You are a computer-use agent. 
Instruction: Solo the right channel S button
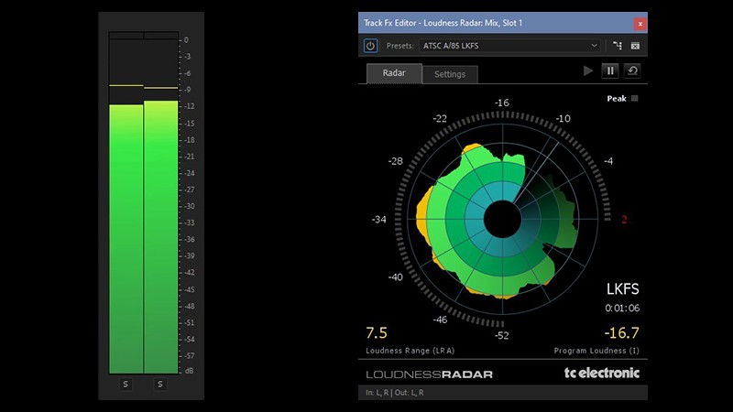coord(159,384)
